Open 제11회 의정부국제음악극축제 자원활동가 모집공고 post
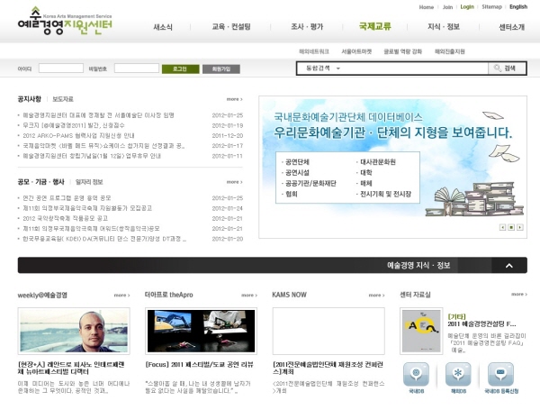 tap(87, 208)
